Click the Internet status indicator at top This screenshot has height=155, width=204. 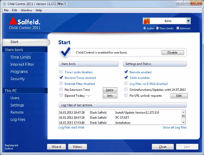pyautogui.click(x=178, y=28)
